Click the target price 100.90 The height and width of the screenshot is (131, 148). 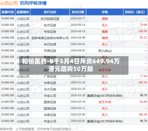click(143, 31)
